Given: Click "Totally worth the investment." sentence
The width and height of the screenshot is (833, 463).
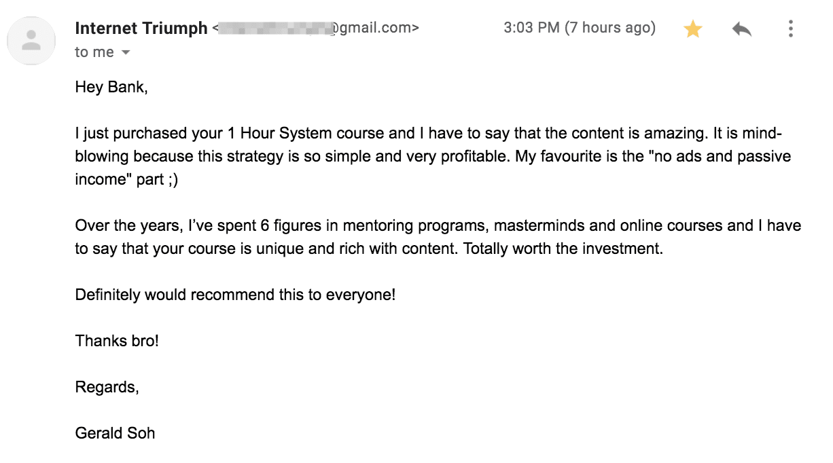Looking at the screenshot, I should pyautogui.click(x=563, y=249).
